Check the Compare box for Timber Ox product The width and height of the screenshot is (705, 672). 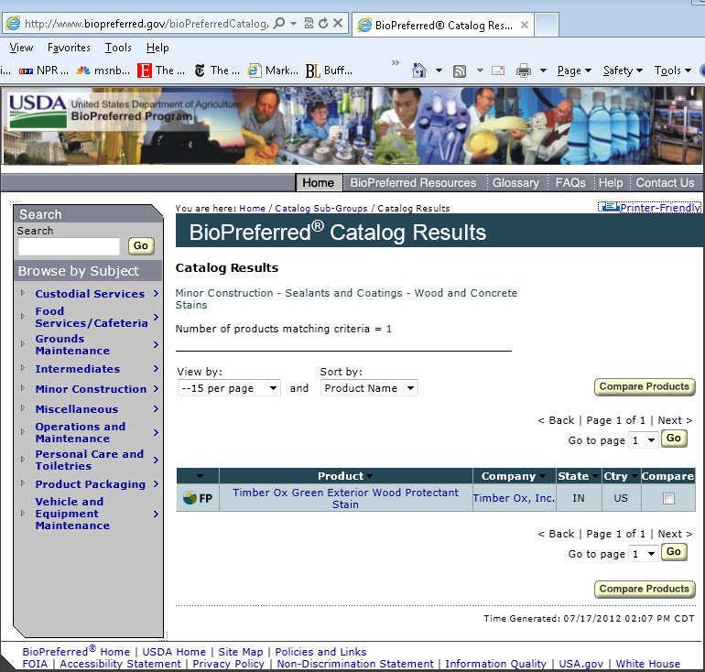tap(668, 498)
